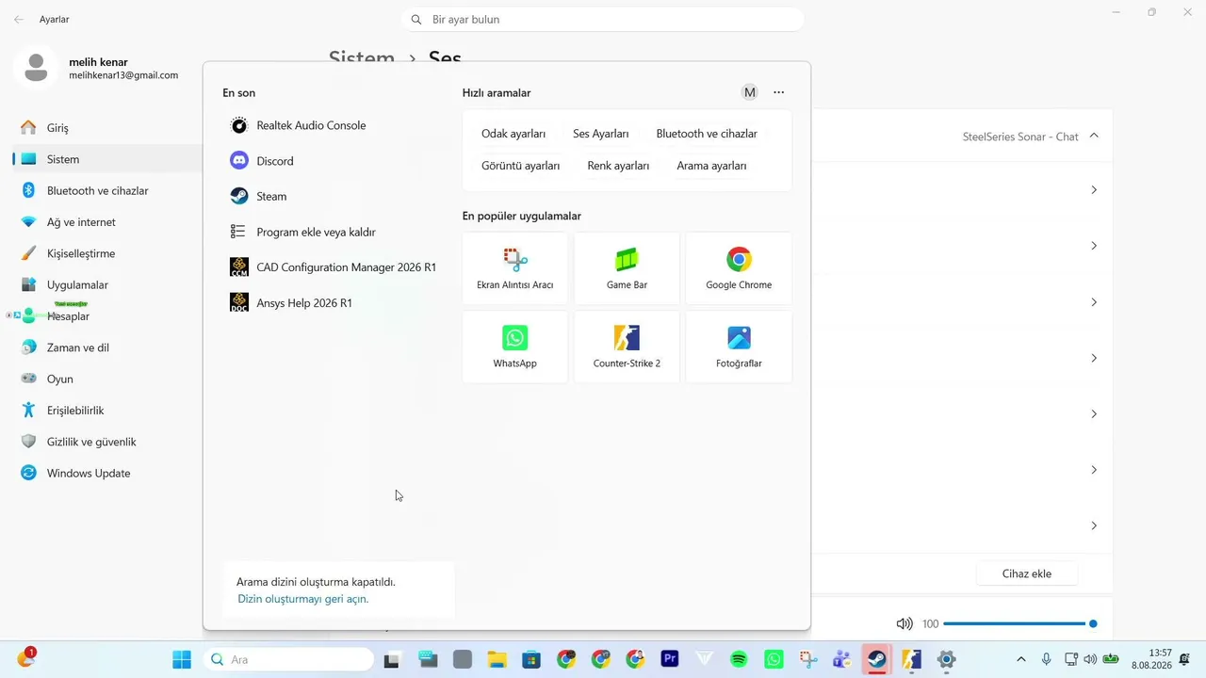Click Renk ayarları quick search
The height and width of the screenshot is (678, 1206).
point(618,166)
